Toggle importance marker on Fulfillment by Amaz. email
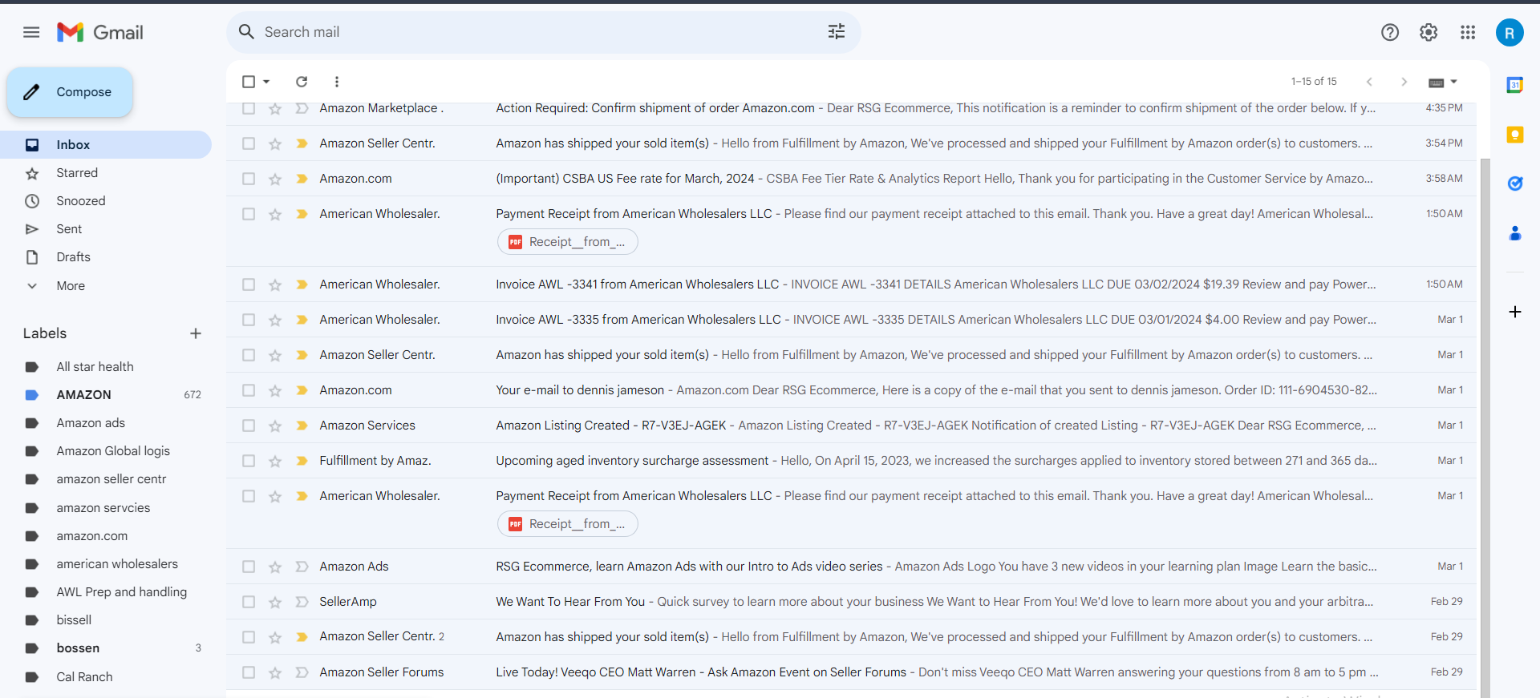Viewport: 1540px width, 698px height. point(302,461)
